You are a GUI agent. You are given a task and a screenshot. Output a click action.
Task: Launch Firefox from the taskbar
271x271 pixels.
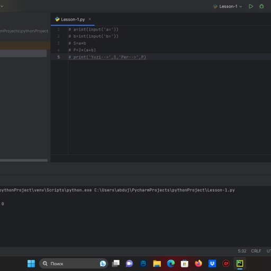[198, 264]
